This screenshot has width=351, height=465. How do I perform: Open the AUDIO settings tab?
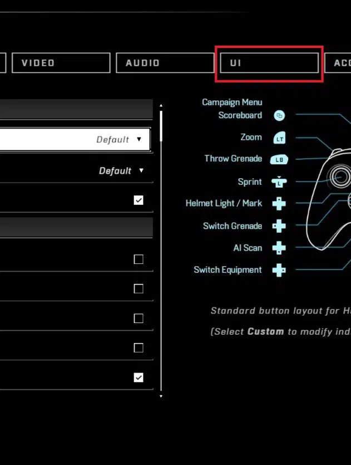click(165, 63)
